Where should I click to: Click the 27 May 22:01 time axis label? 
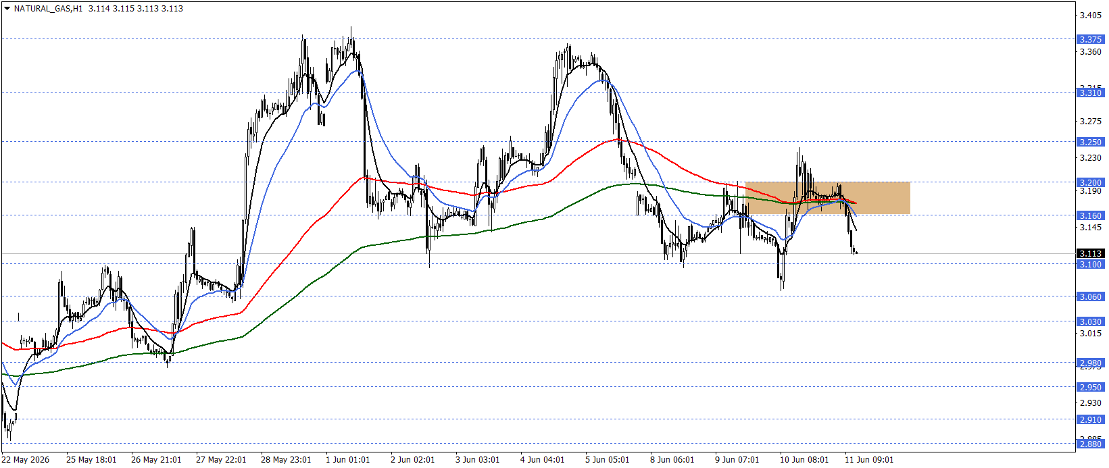(221, 460)
